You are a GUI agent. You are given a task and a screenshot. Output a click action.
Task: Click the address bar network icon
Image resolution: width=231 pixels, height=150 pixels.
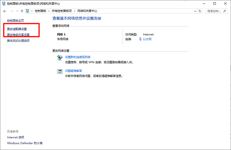click(28, 11)
